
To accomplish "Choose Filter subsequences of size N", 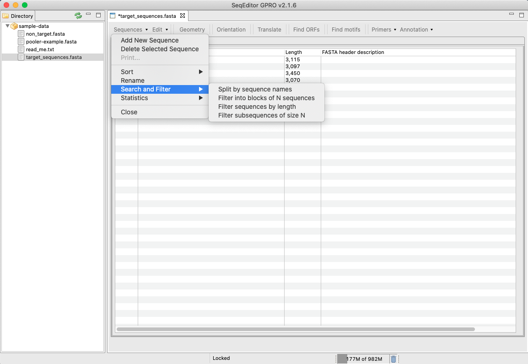I will click(x=261, y=115).
